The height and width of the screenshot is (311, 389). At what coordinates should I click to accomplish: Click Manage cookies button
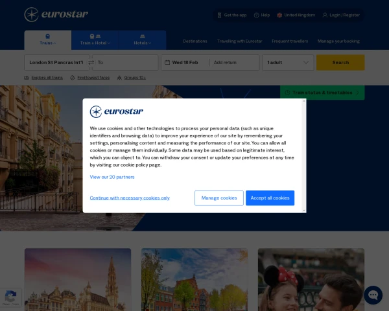point(219,198)
